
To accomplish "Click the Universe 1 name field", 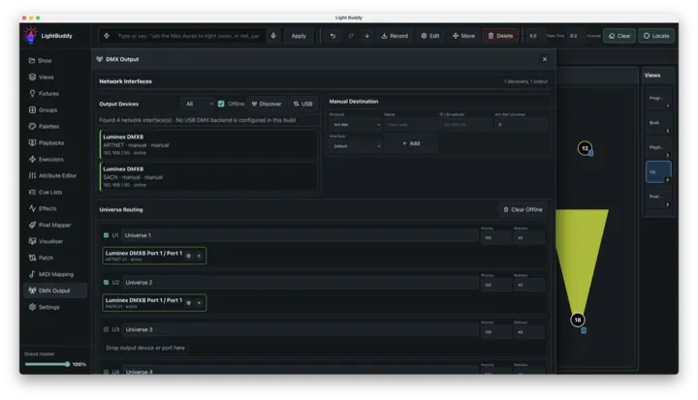I will (301, 235).
